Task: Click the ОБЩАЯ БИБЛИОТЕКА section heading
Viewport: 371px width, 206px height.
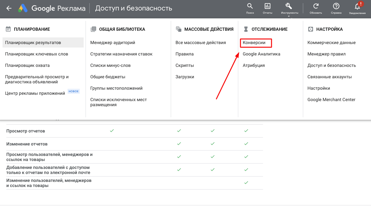Action: click(122, 29)
